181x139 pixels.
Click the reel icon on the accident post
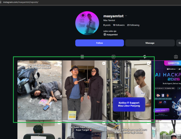(59, 63)
